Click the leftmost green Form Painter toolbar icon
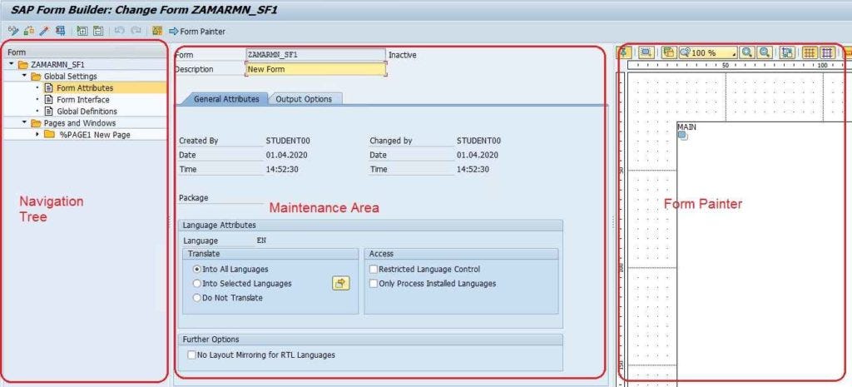The height and width of the screenshot is (387, 852). click(622, 52)
